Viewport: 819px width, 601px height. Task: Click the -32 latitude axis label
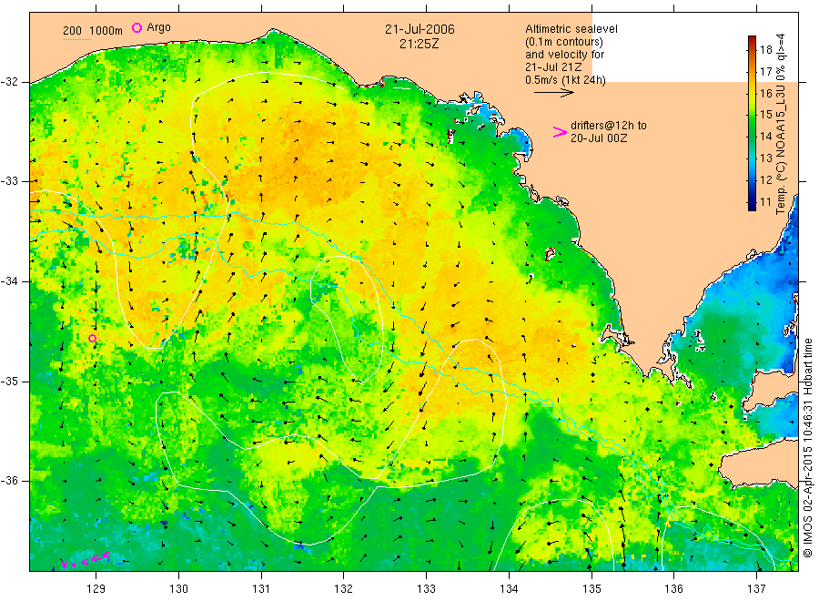coord(9,82)
